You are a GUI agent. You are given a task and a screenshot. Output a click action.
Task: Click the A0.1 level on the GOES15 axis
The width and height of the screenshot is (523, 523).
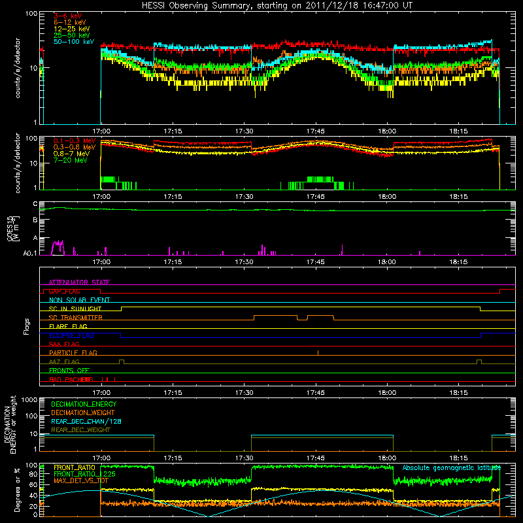tap(30, 253)
